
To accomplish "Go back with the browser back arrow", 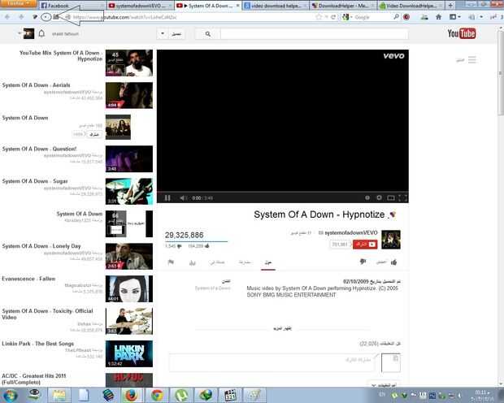I will point(7,17).
